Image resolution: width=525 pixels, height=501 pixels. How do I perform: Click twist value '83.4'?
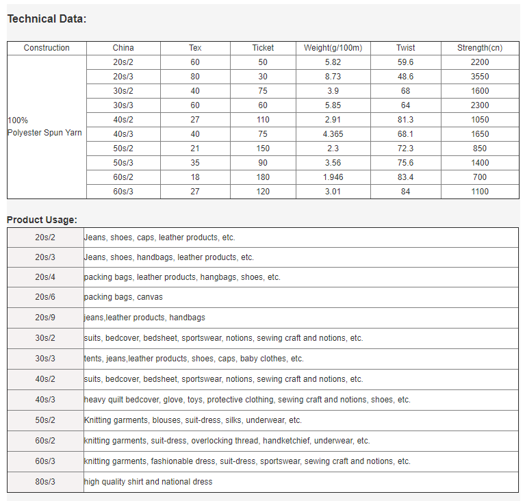(x=405, y=177)
